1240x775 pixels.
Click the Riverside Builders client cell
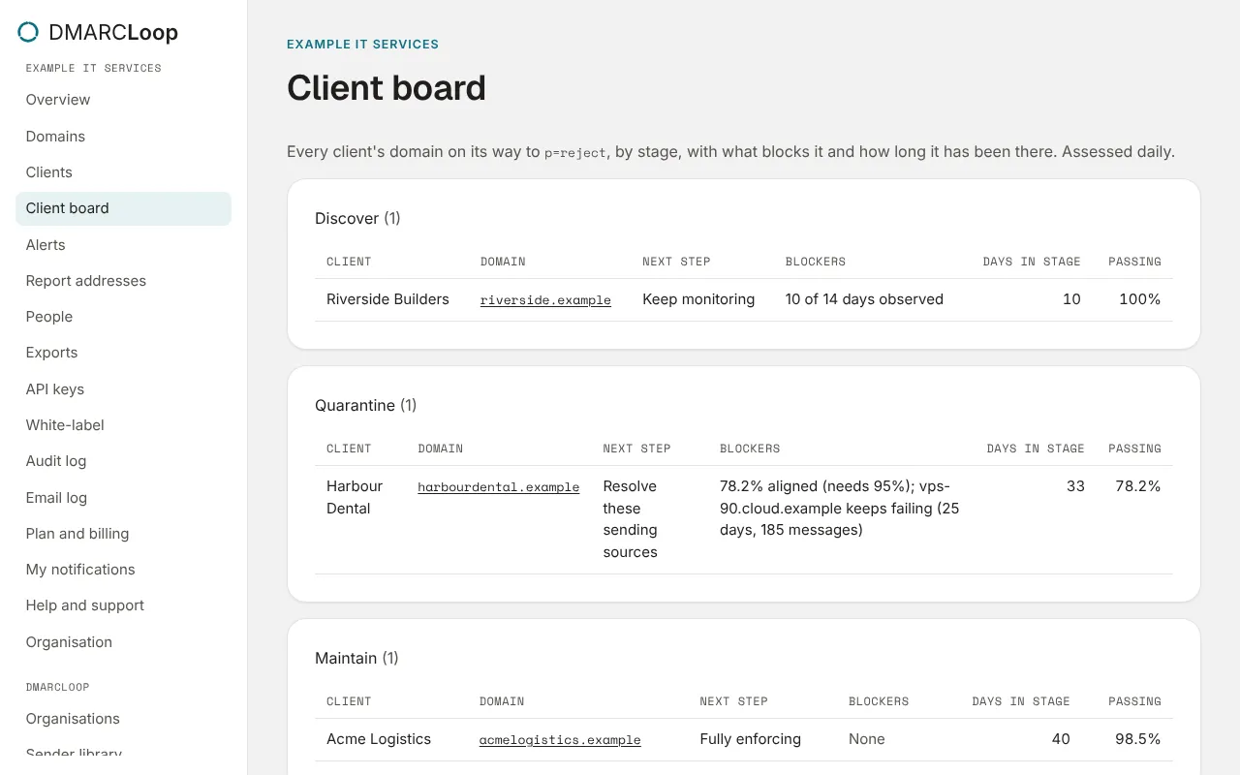click(387, 299)
